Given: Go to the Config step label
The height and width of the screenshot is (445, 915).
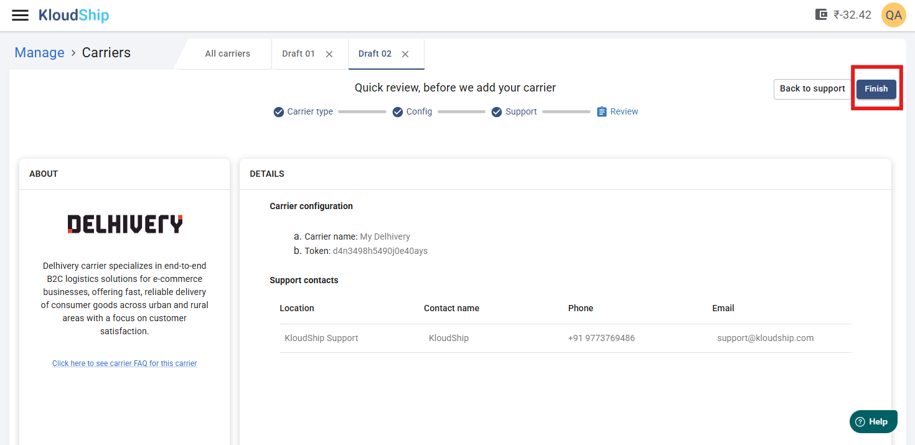Looking at the screenshot, I should [x=420, y=112].
